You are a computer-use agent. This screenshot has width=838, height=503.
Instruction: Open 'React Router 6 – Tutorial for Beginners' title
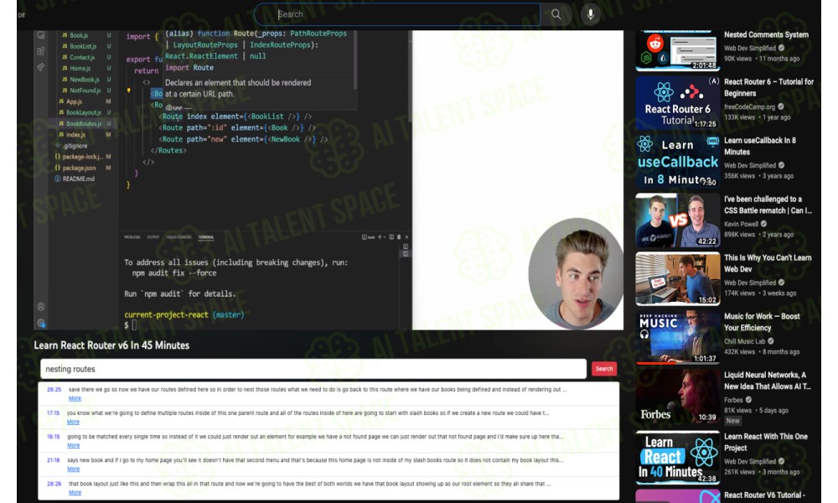click(x=768, y=87)
